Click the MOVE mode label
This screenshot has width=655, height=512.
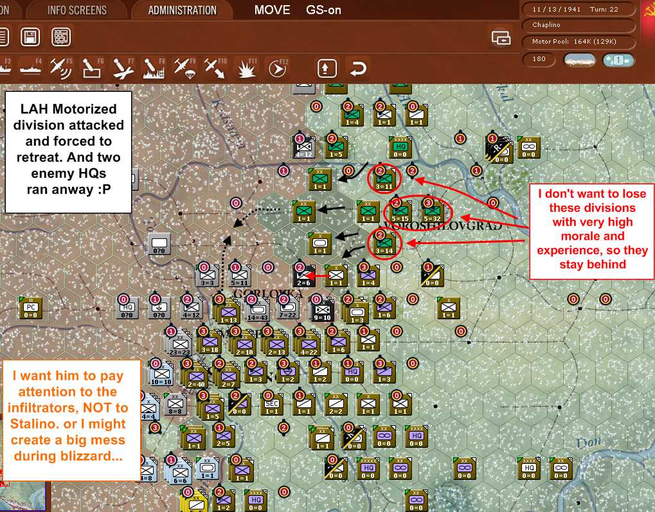[272, 10]
